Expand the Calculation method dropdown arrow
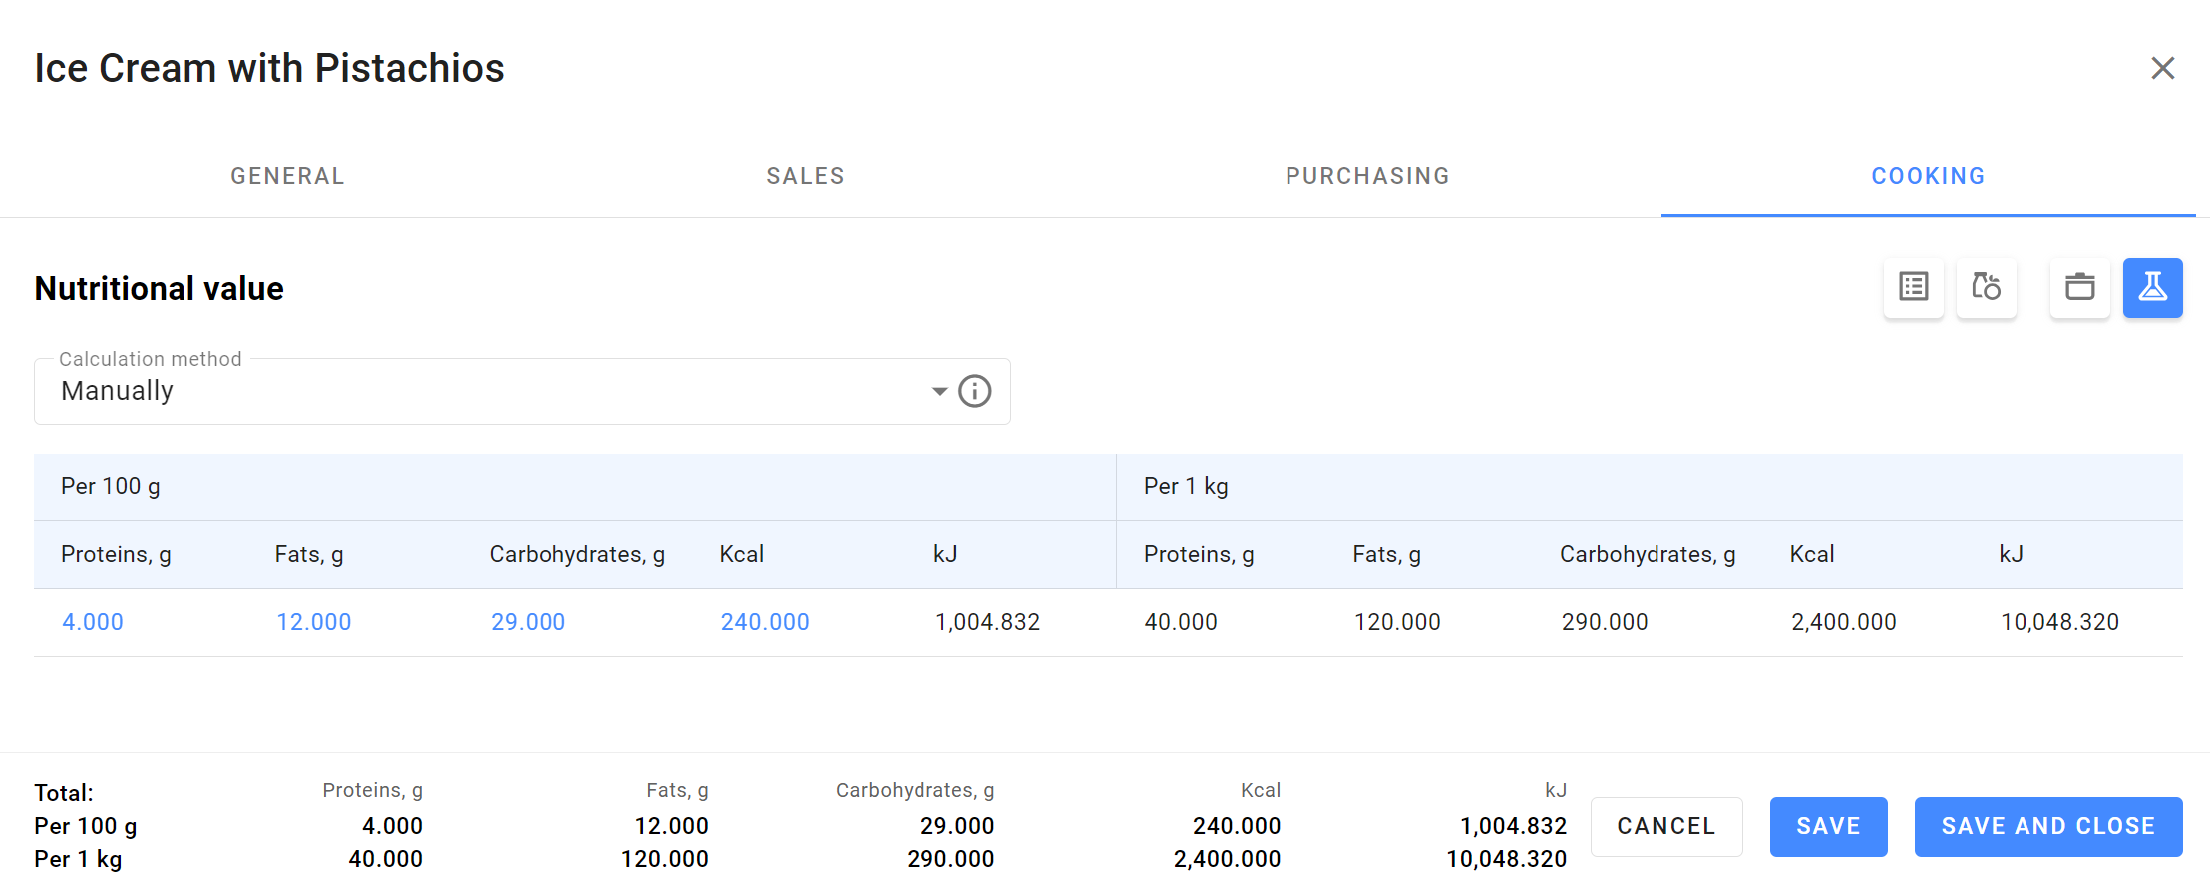The height and width of the screenshot is (891, 2210). pyautogui.click(x=939, y=391)
